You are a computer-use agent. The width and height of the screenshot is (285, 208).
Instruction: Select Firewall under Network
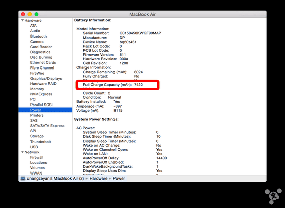[37, 157]
